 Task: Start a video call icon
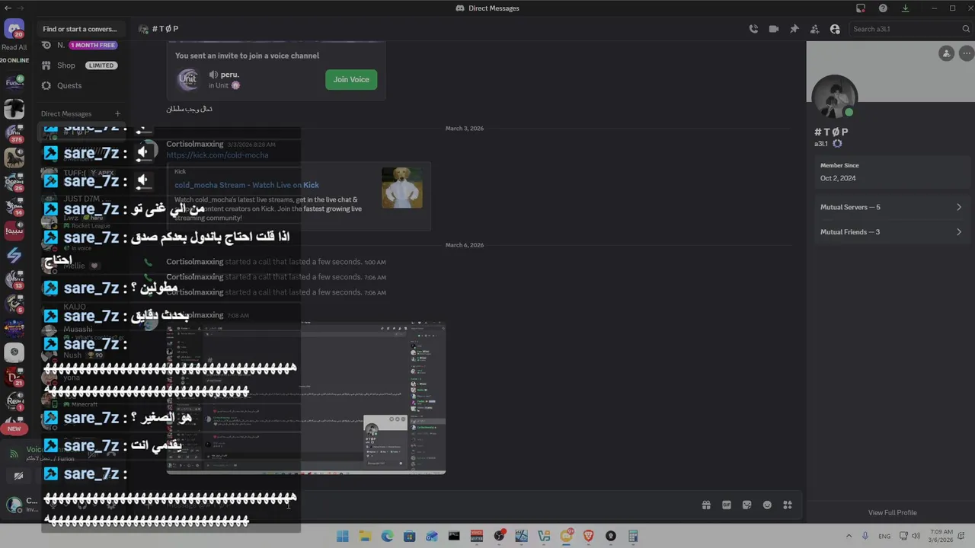(774, 29)
